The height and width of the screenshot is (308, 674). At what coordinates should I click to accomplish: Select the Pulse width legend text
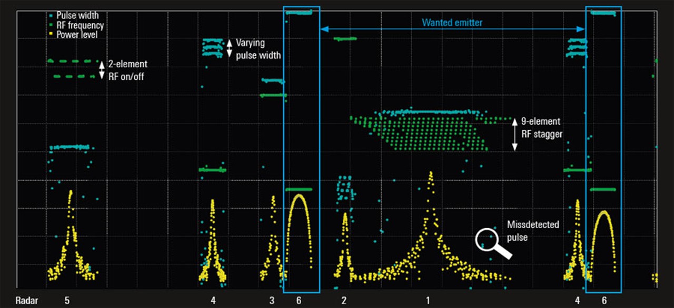pyautogui.click(x=77, y=16)
